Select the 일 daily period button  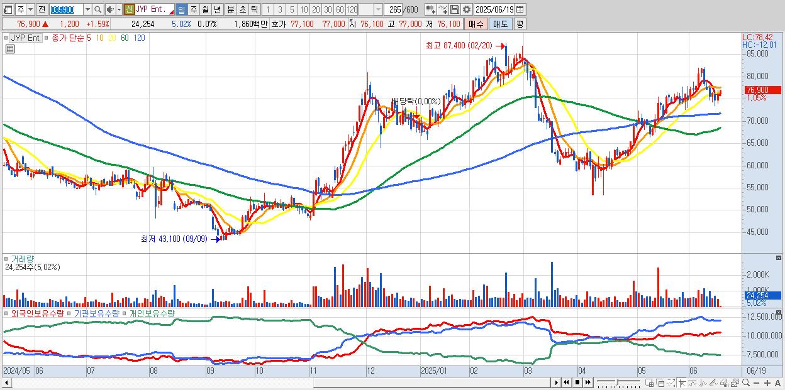click(181, 9)
